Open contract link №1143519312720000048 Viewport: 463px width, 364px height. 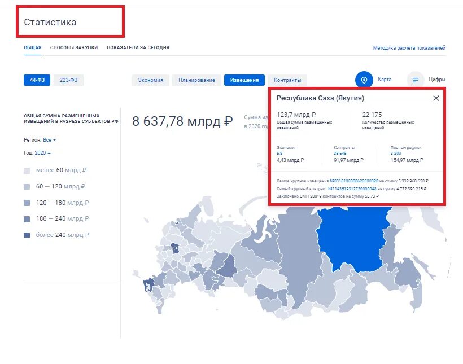[352, 188]
